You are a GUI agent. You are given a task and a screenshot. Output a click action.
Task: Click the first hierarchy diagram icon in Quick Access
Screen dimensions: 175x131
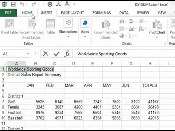(58, 4)
